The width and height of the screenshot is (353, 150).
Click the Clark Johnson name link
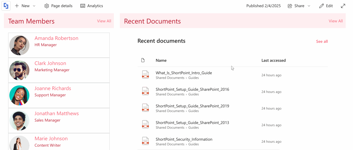[50, 63]
